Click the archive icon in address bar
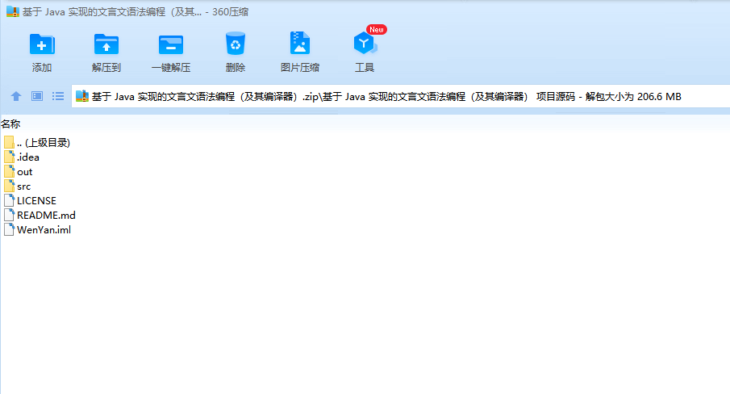The width and height of the screenshot is (730, 394). (x=82, y=96)
